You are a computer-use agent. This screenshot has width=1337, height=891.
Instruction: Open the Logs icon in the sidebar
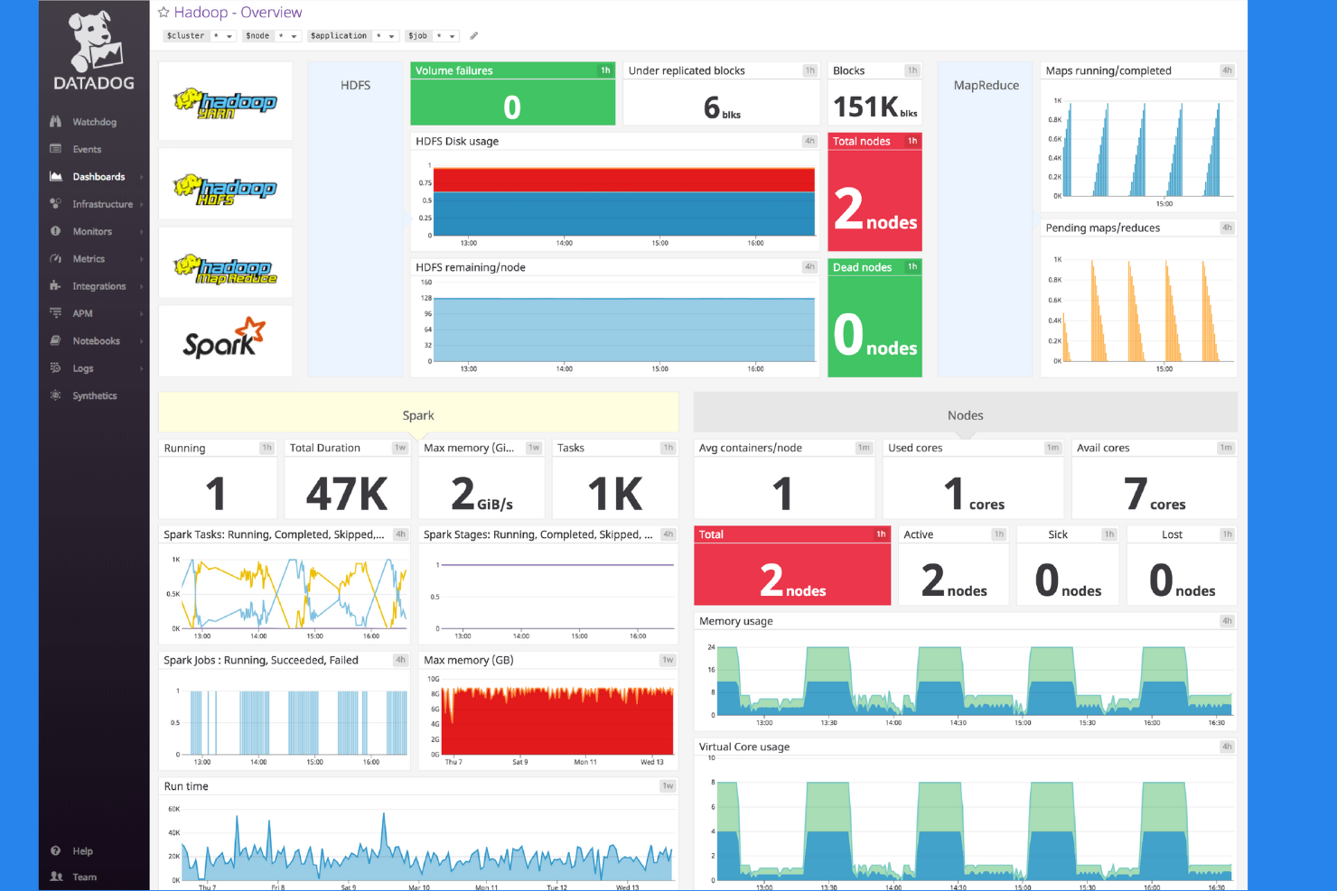55,367
